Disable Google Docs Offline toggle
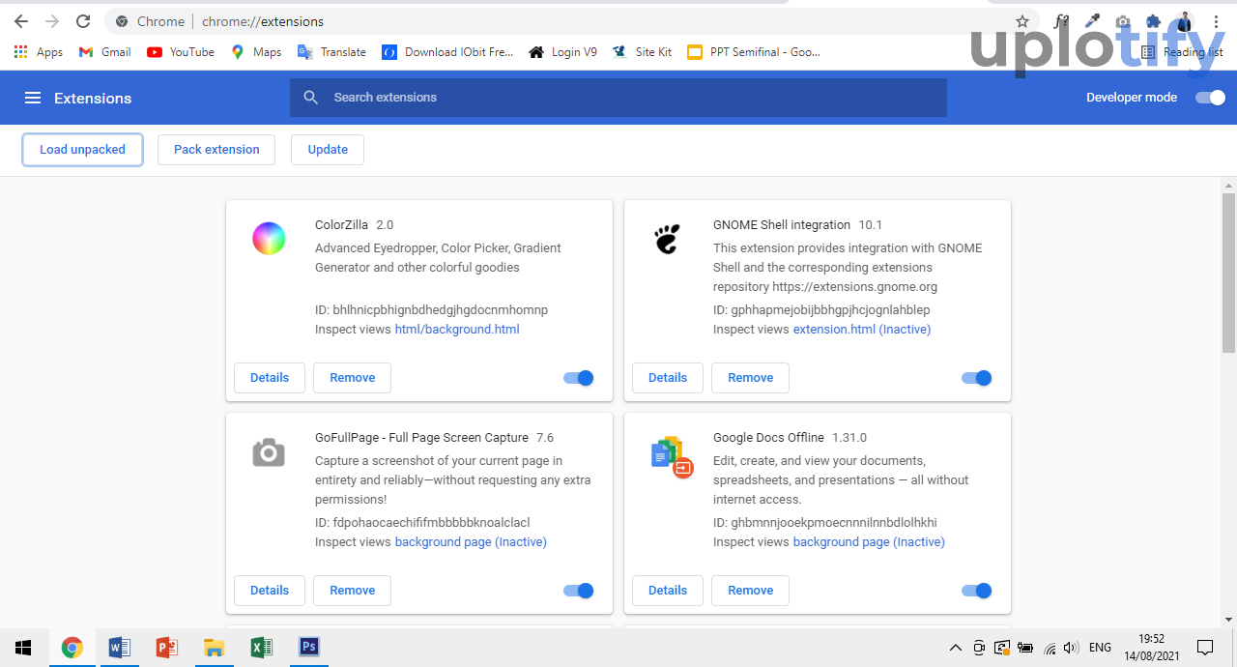The image size is (1237, 667). 977,591
